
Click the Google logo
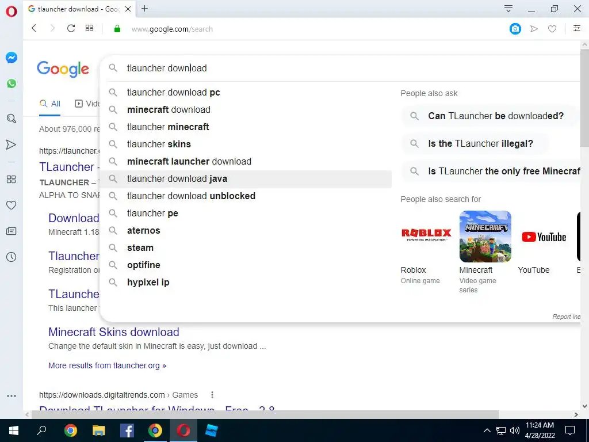[63, 69]
